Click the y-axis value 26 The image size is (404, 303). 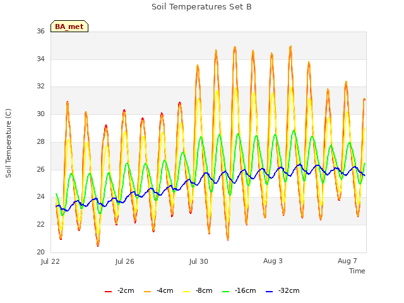(40, 169)
